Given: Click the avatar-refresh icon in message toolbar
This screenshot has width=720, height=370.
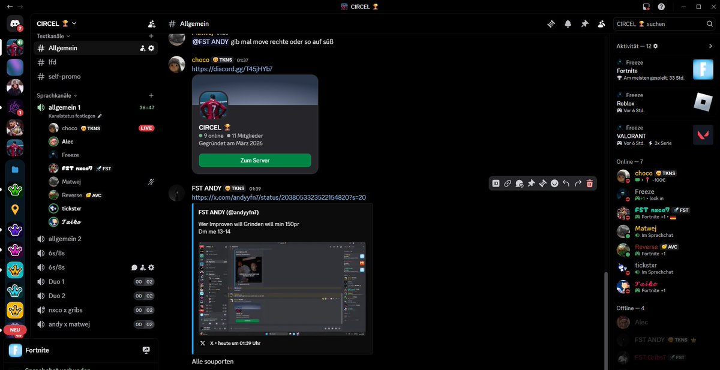Looking at the screenshot, I should coord(519,184).
